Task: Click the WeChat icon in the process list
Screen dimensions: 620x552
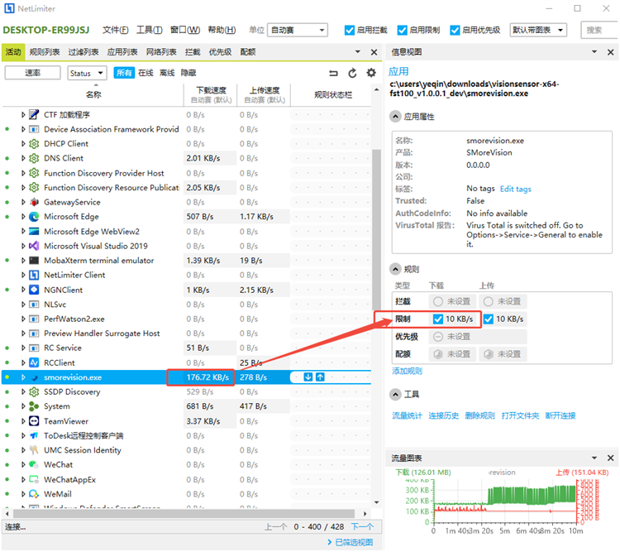Action: 35,465
